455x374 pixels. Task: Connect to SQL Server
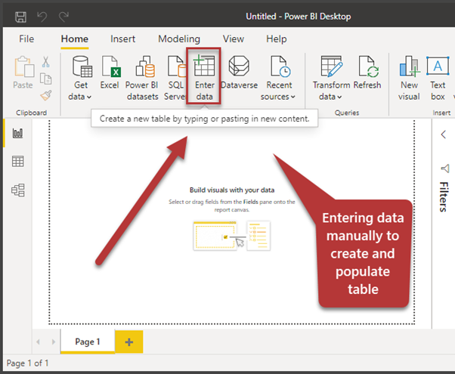tap(175, 79)
